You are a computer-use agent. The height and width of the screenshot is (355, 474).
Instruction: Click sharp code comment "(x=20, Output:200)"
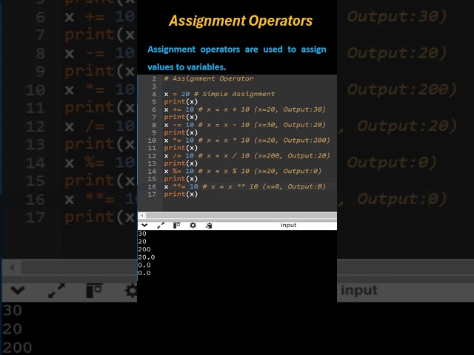coord(292,140)
